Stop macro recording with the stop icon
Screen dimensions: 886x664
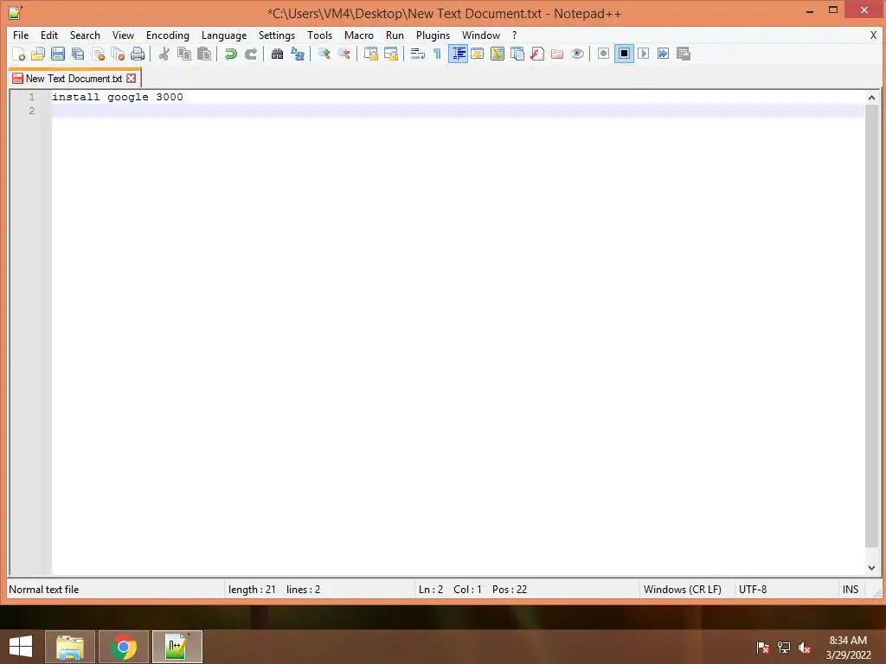click(x=624, y=54)
